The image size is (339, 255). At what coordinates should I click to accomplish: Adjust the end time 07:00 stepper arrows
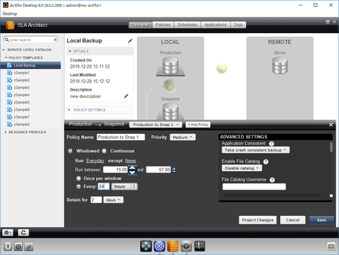tap(174, 170)
